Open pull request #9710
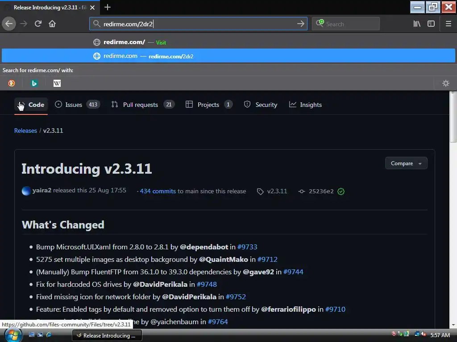Image resolution: width=457 pixels, height=342 pixels. pyautogui.click(x=335, y=309)
